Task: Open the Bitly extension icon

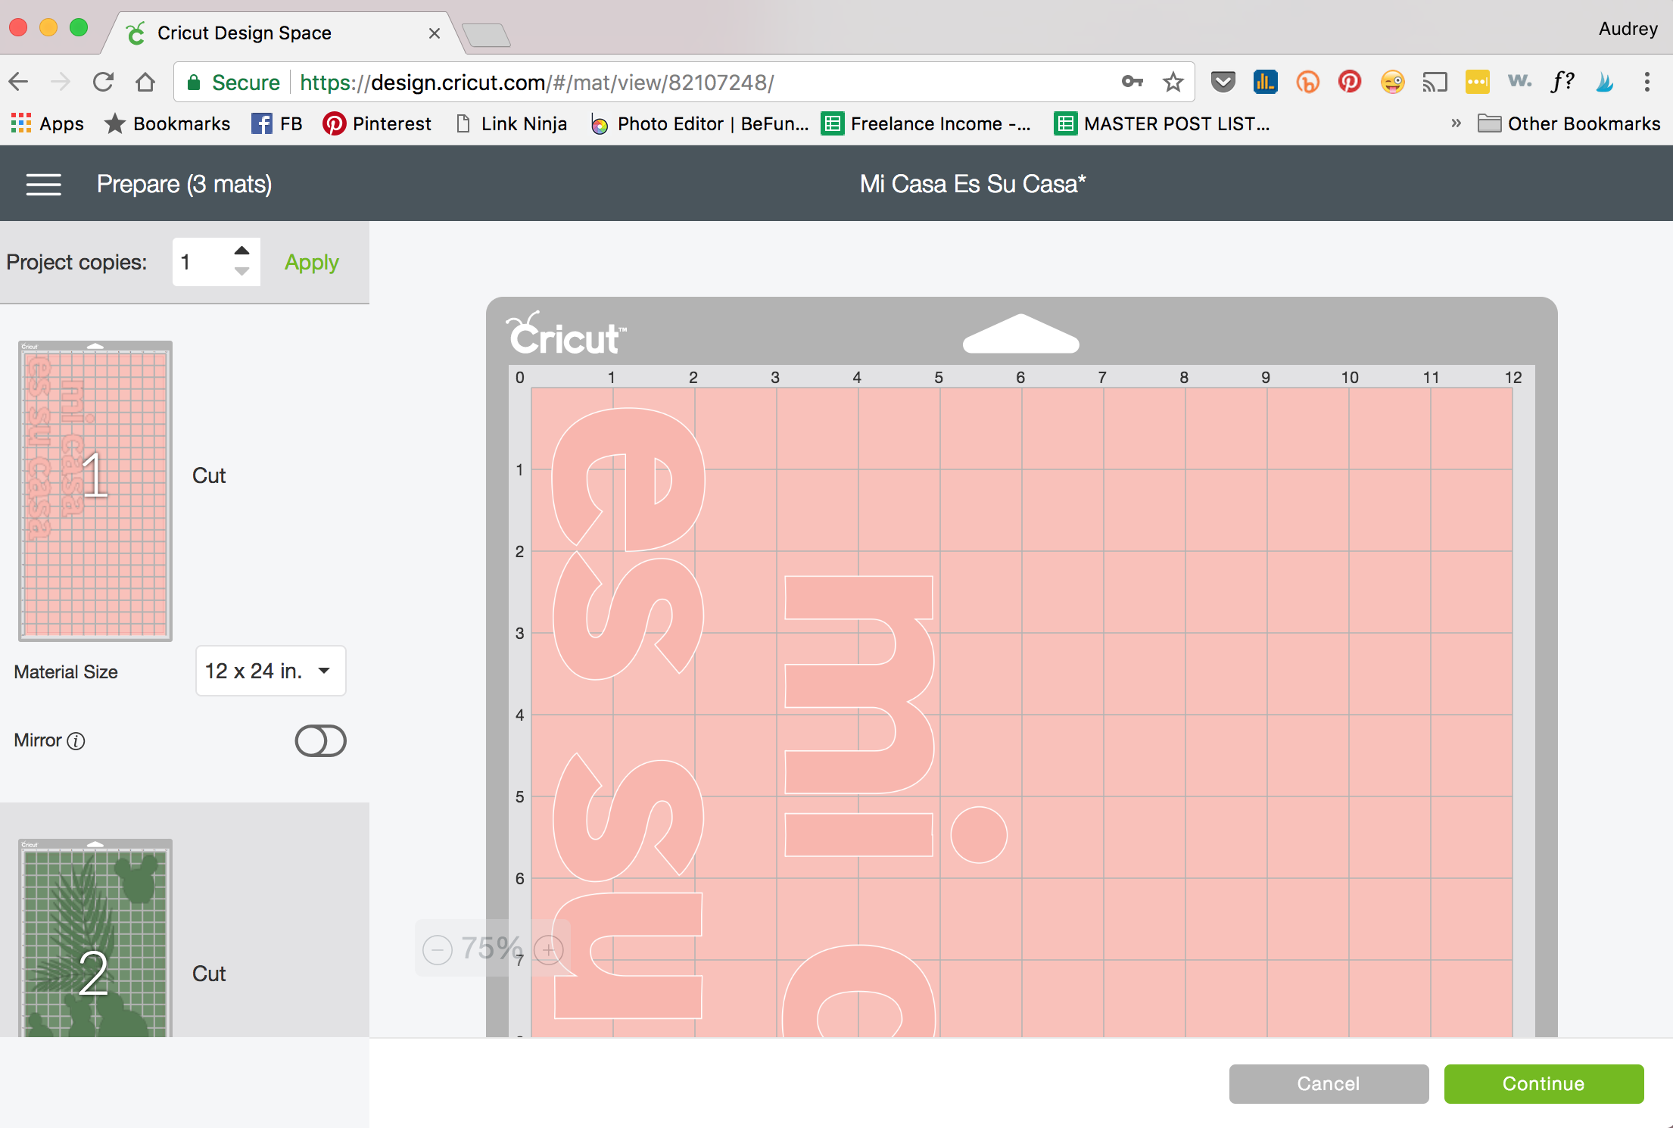Action: [1307, 82]
